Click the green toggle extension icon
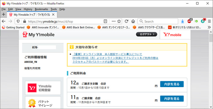 (196, 21)
